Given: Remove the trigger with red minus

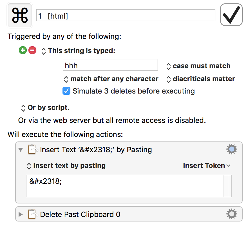Looking at the screenshot, I should tap(32, 50).
